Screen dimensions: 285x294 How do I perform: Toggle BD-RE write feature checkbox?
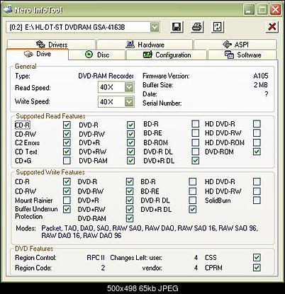pyautogui.click(x=193, y=191)
